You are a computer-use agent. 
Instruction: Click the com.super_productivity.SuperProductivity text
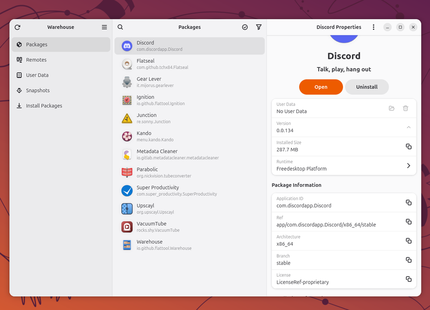pos(177,194)
